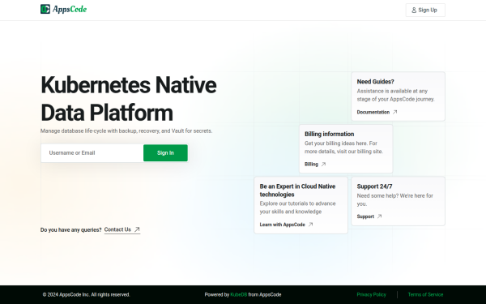Click the AppsCode logo in header
486x304 pixels.
click(x=63, y=9)
